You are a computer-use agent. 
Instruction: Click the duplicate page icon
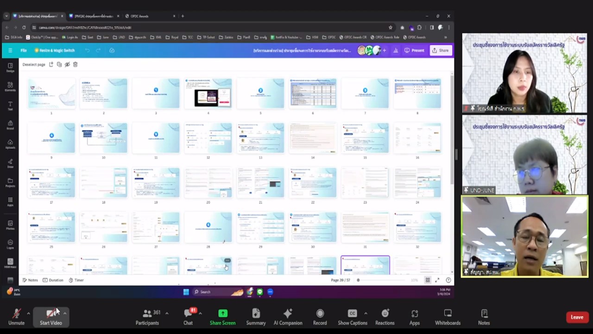pyautogui.click(x=59, y=64)
